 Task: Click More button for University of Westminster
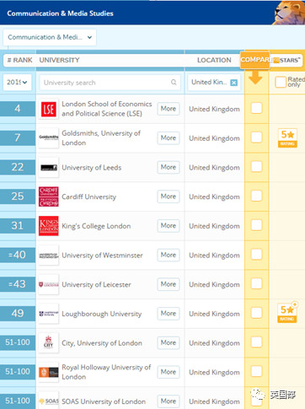pyautogui.click(x=169, y=255)
